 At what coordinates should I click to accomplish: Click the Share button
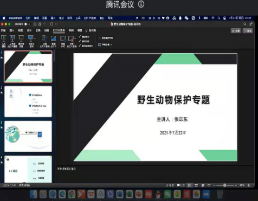point(236,31)
